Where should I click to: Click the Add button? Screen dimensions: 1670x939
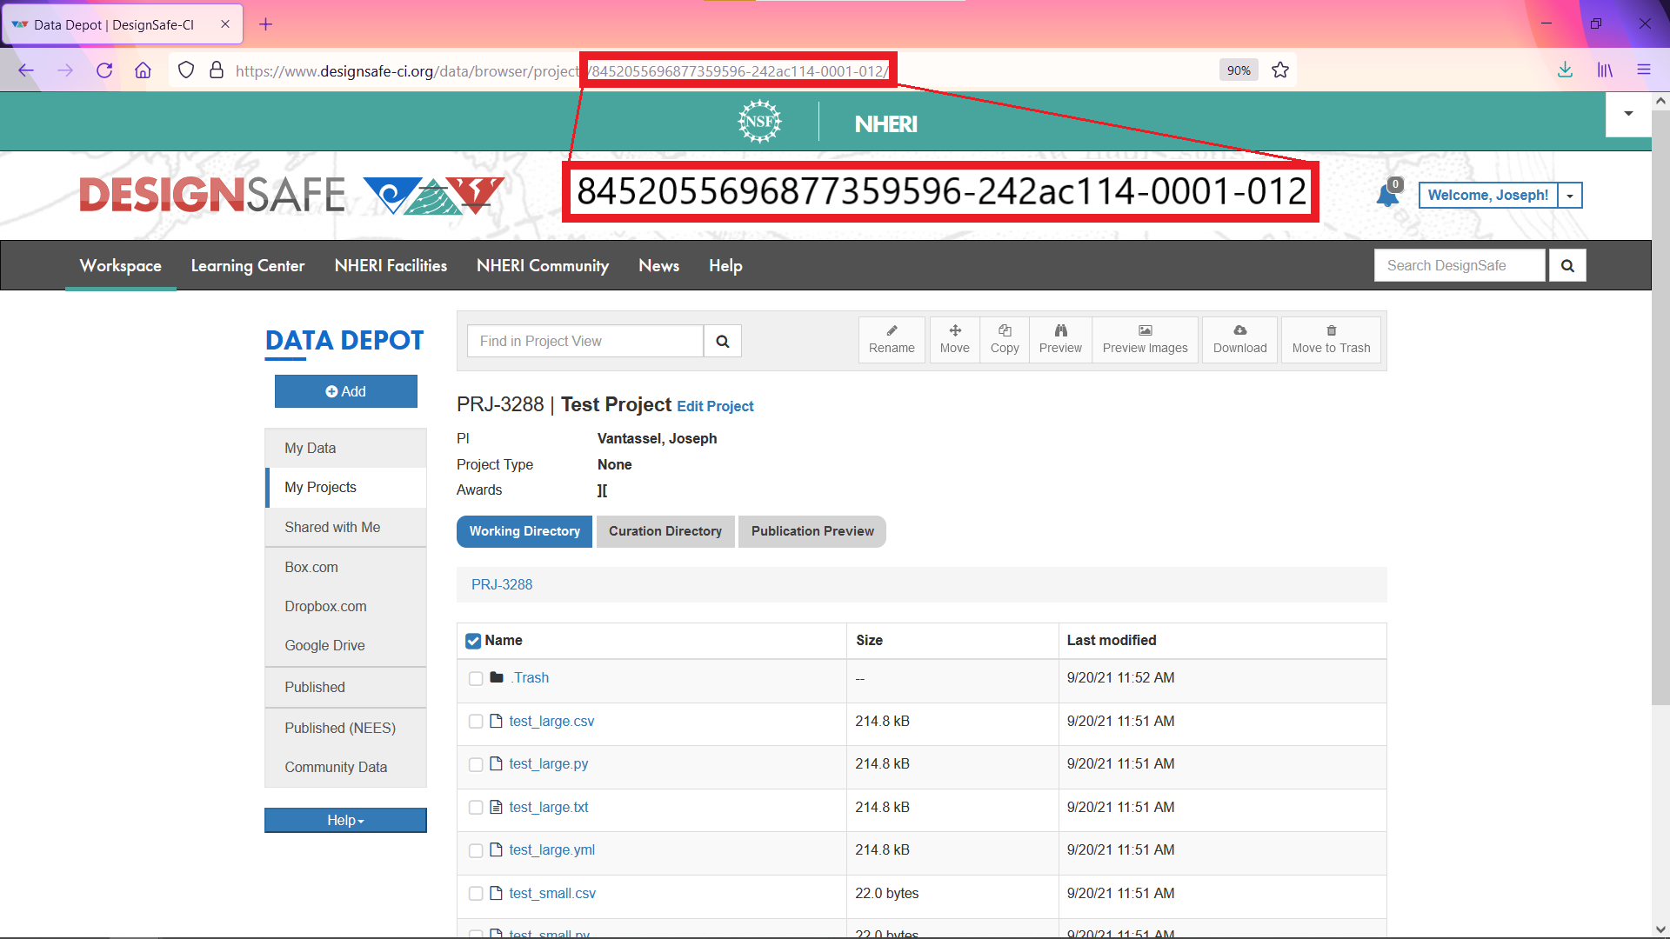coord(346,391)
